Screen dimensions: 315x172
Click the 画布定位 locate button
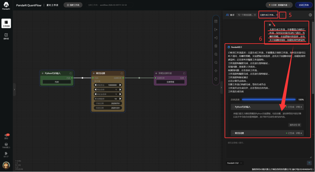click(x=295, y=125)
